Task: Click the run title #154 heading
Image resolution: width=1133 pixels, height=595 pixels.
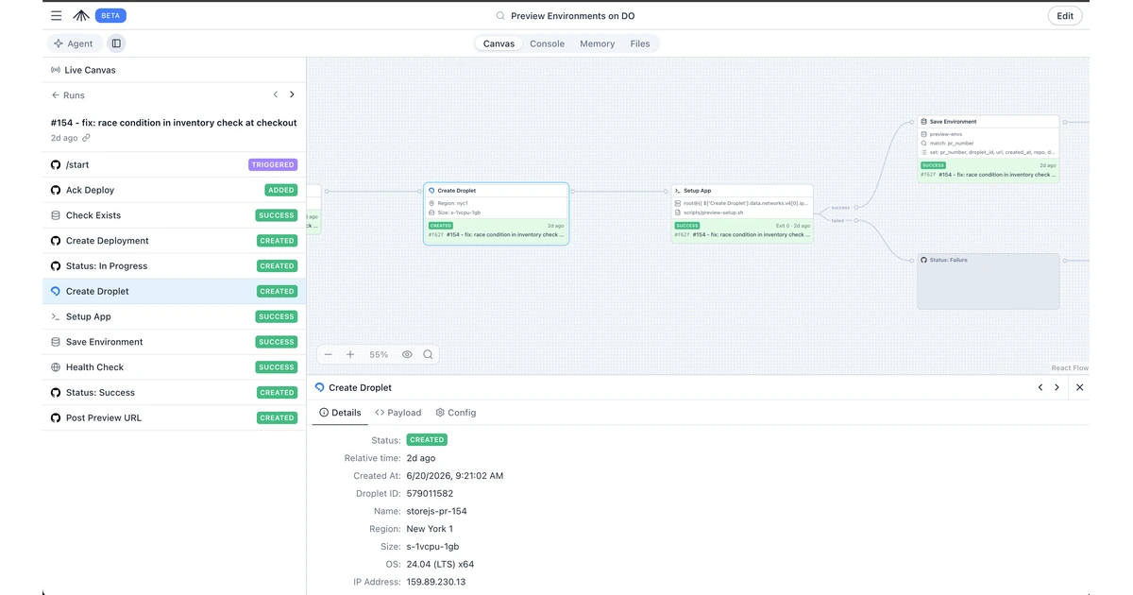Action: click(x=173, y=123)
